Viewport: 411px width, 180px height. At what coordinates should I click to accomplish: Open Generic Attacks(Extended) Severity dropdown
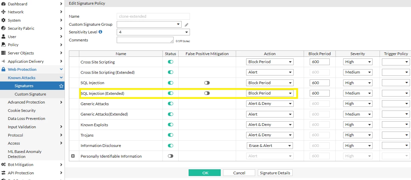point(358,114)
